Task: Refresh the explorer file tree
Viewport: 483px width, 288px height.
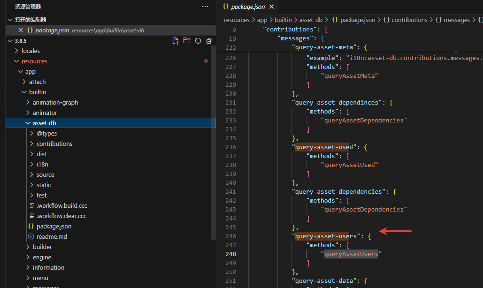Action: pos(198,41)
